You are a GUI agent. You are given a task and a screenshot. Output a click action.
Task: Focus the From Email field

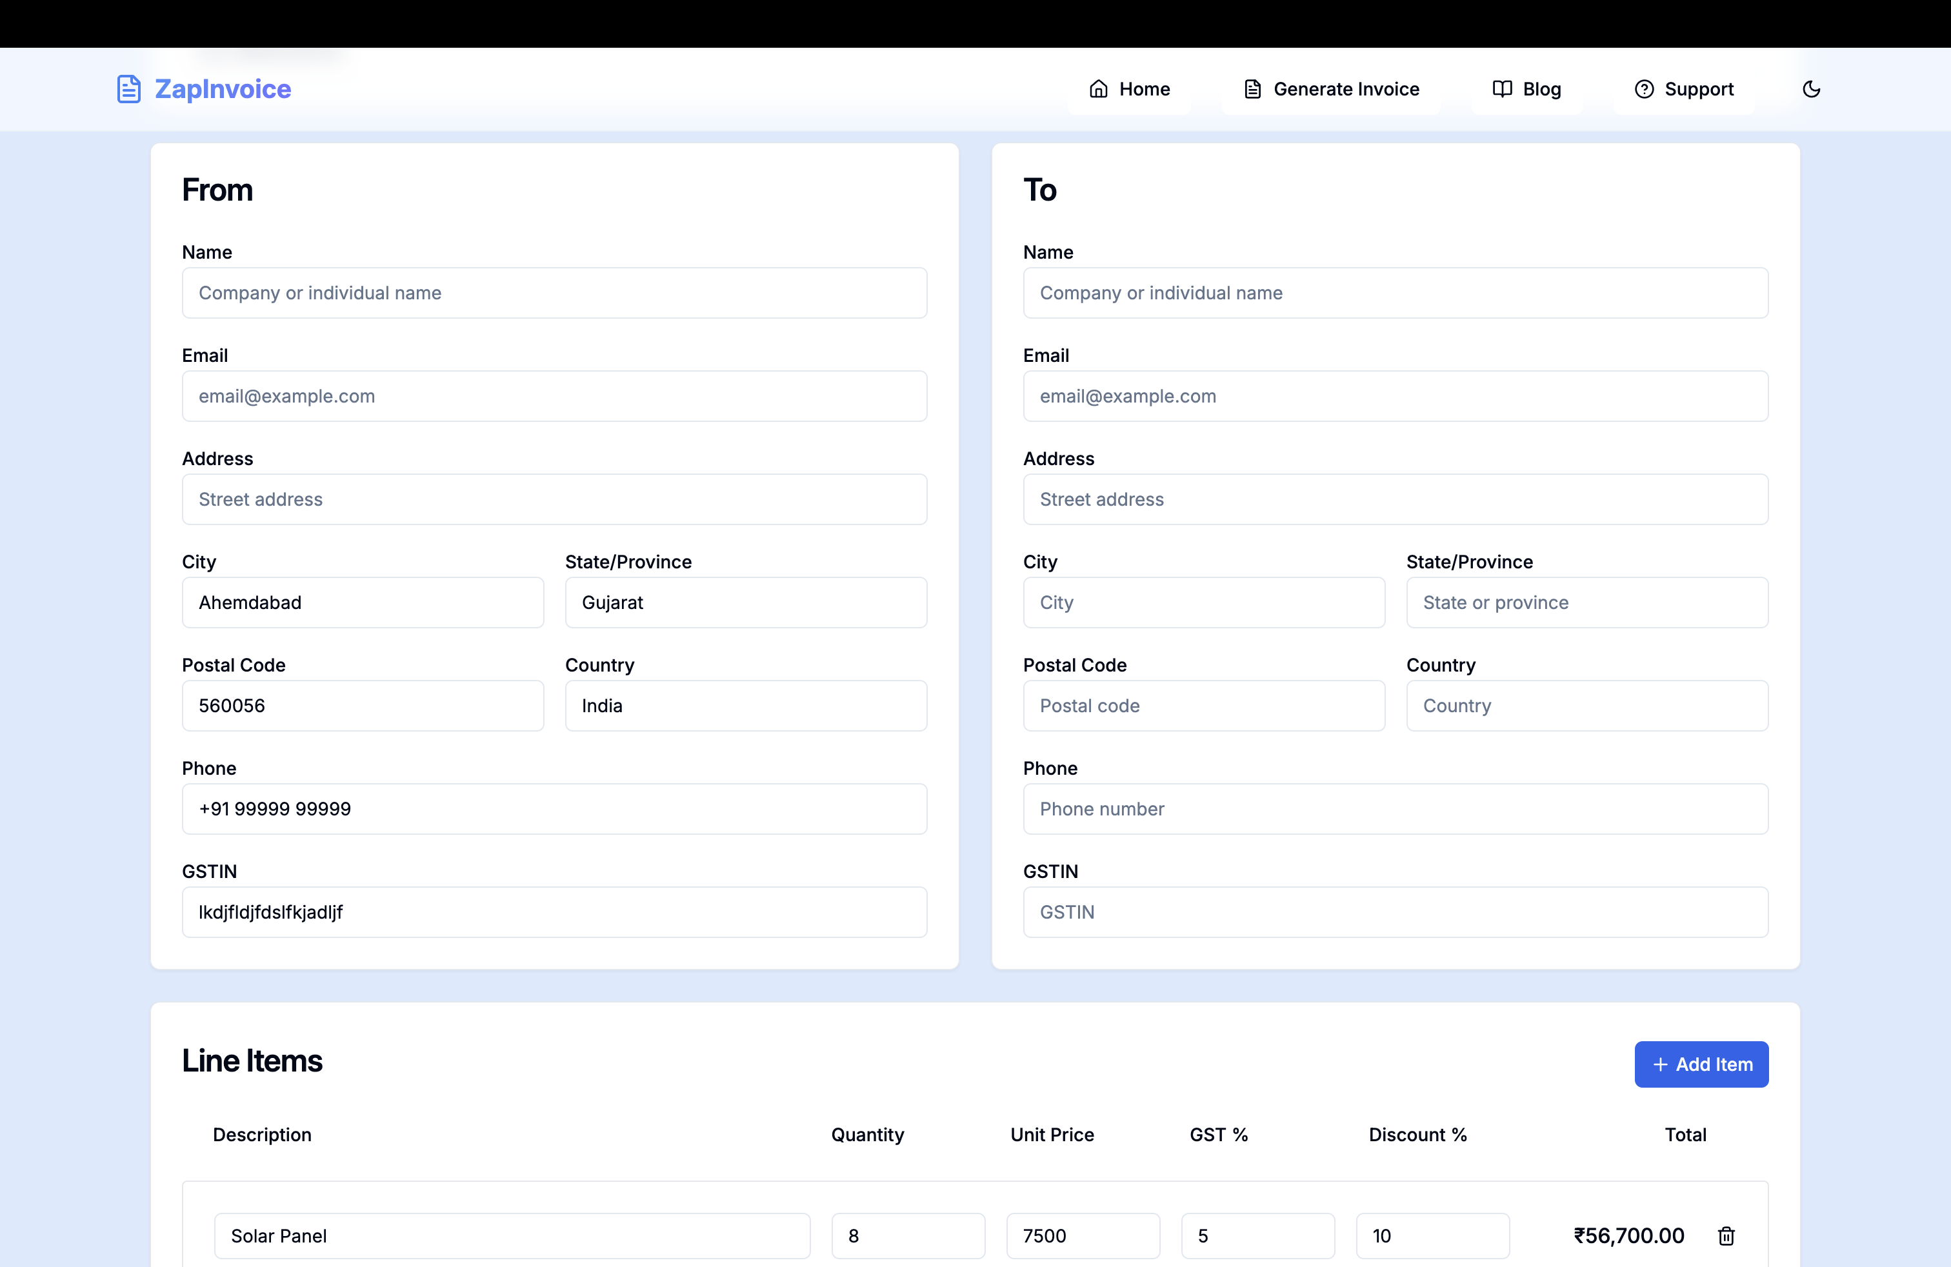[x=554, y=396]
